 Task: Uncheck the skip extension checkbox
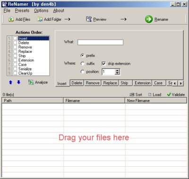(103, 64)
